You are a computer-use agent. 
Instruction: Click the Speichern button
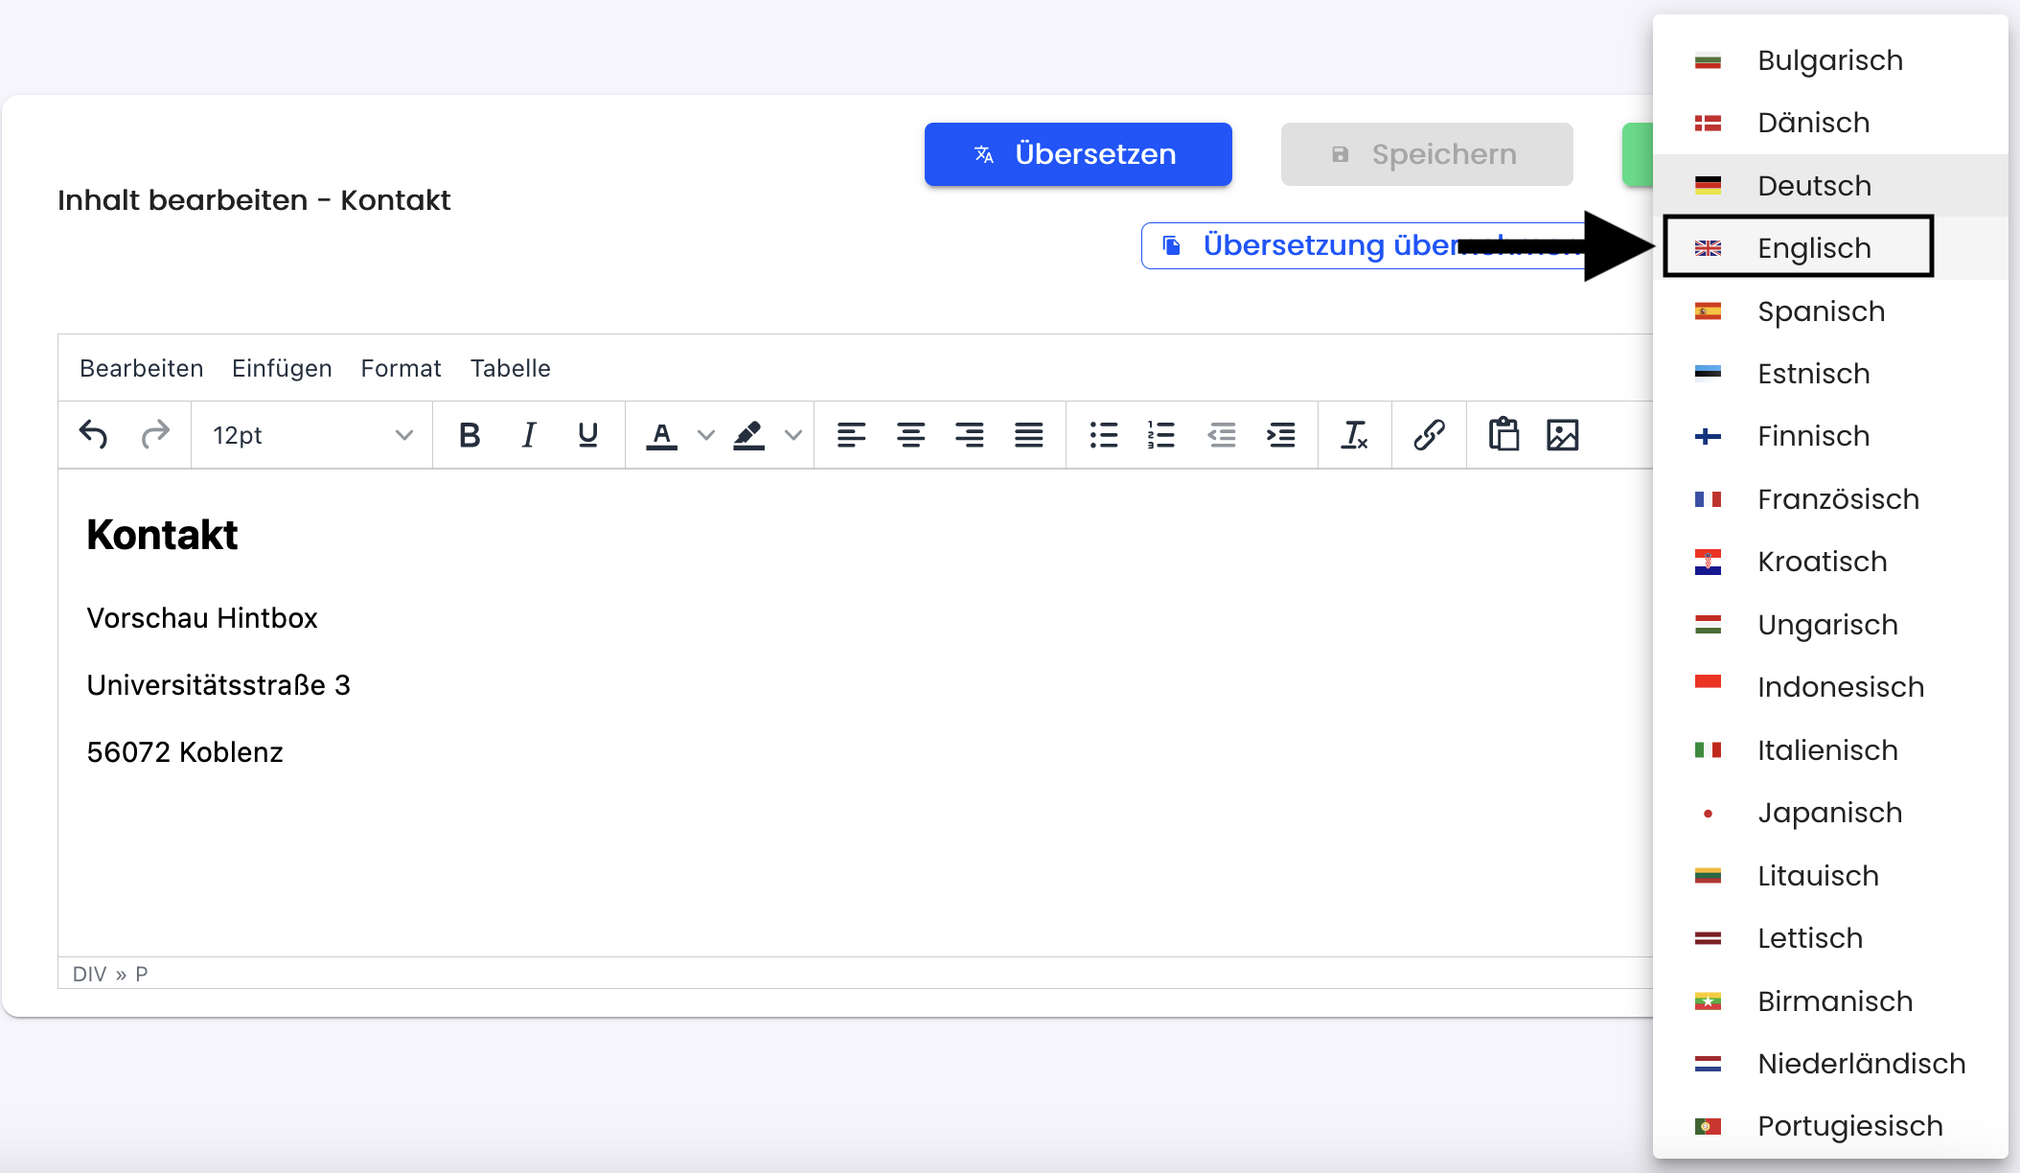coord(1427,154)
